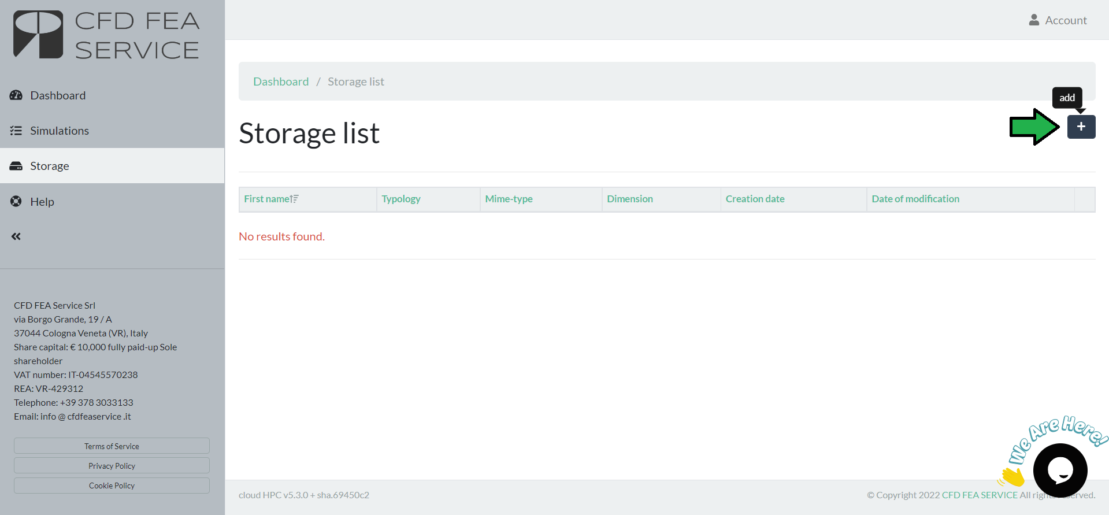Screen dimensions: 1109x515
Task: Open Simulations from the sidebar menu
Action: tap(60, 131)
